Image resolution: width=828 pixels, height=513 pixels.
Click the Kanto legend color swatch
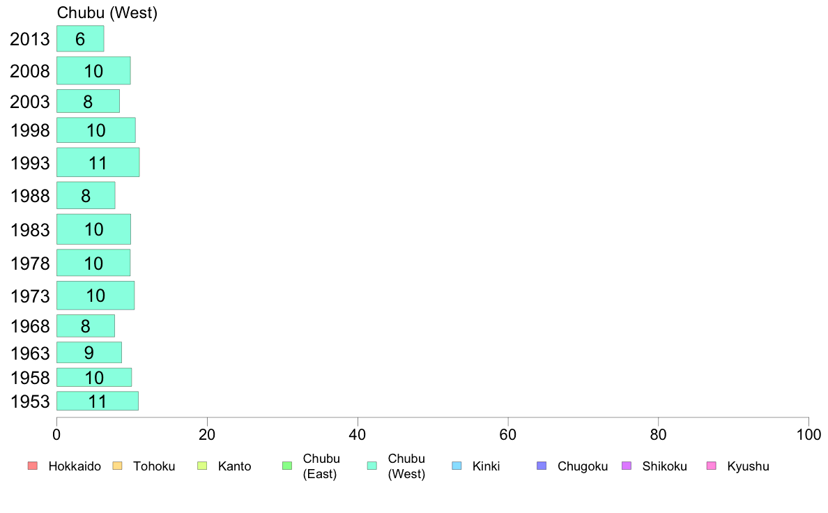click(202, 466)
